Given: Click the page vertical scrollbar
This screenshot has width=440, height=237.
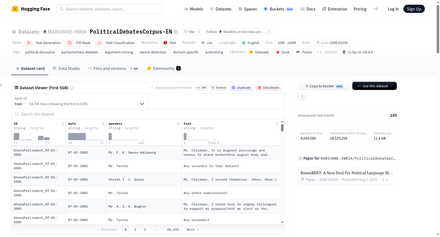Looking at the screenshot, I should coord(438,29).
